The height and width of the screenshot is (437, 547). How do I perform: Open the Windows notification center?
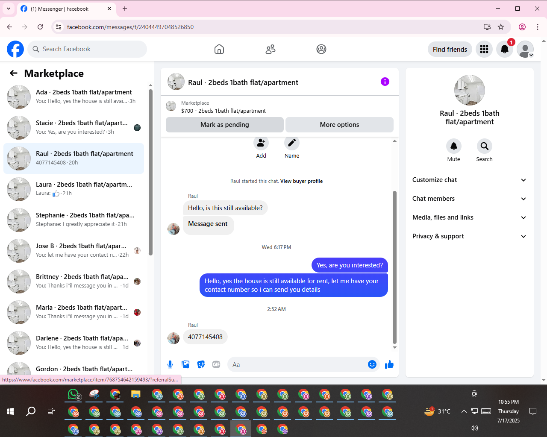pyautogui.click(x=533, y=411)
